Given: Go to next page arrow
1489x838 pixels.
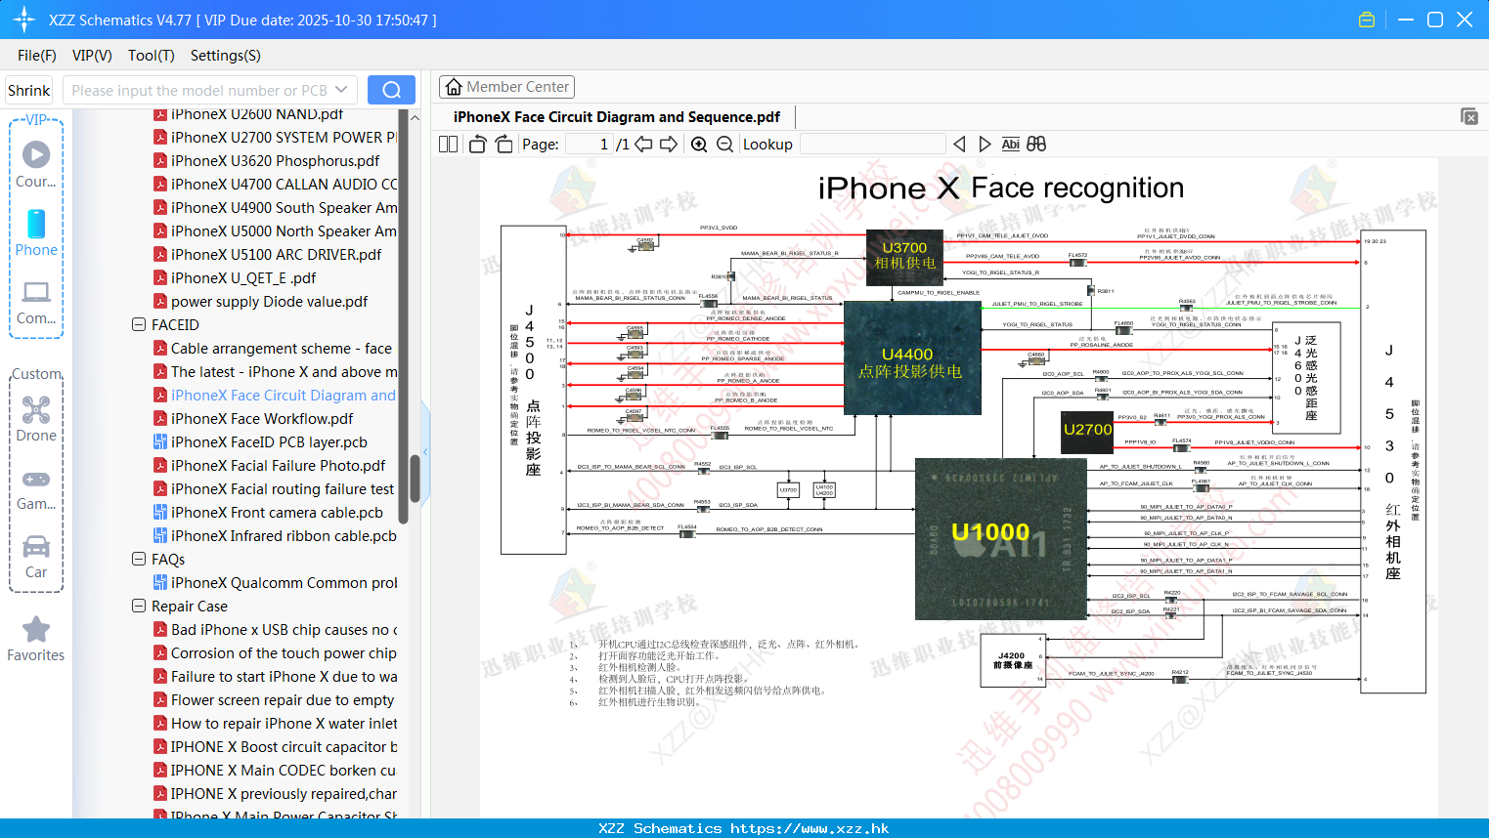Looking at the screenshot, I should pos(669,145).
